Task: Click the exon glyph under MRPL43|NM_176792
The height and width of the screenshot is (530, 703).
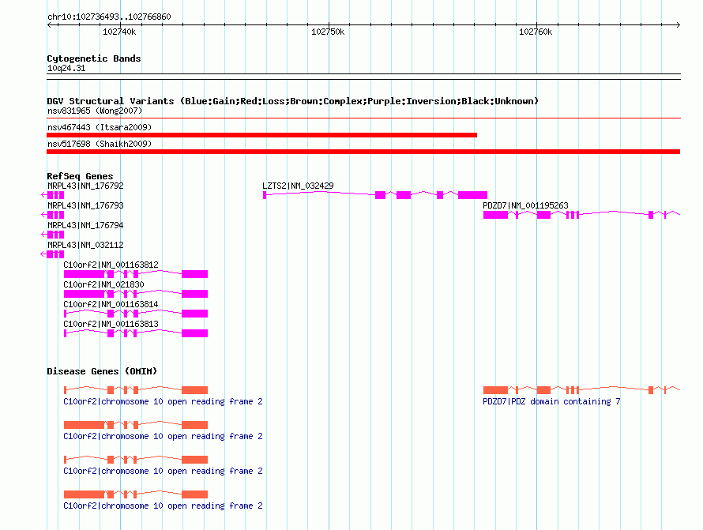Action: point(52,195)
